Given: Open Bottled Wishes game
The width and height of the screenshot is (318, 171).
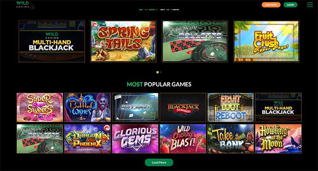Looking at the screenshot, I should click(87, 107).
